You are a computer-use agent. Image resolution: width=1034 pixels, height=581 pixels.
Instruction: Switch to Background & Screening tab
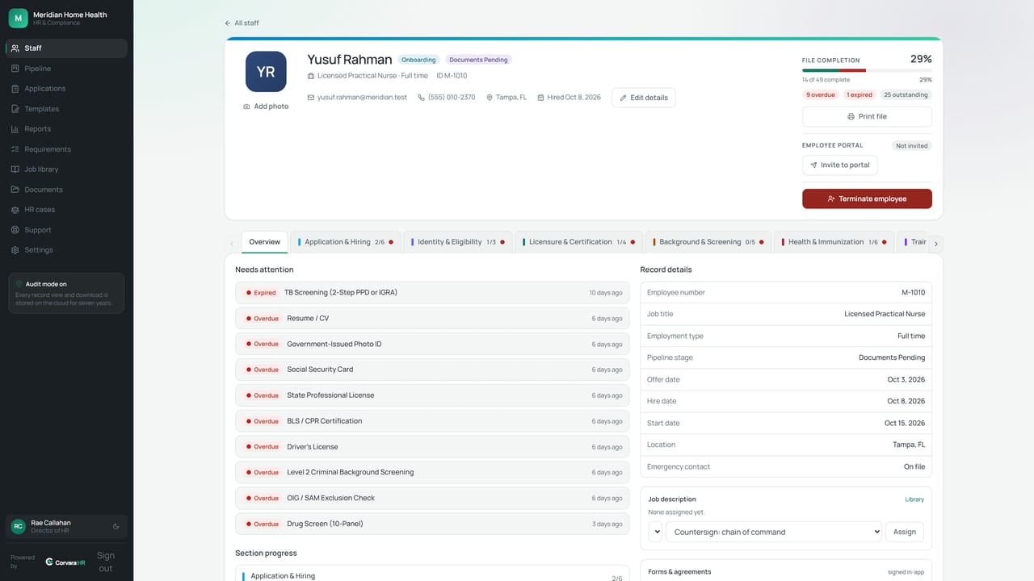coord(708,242)
